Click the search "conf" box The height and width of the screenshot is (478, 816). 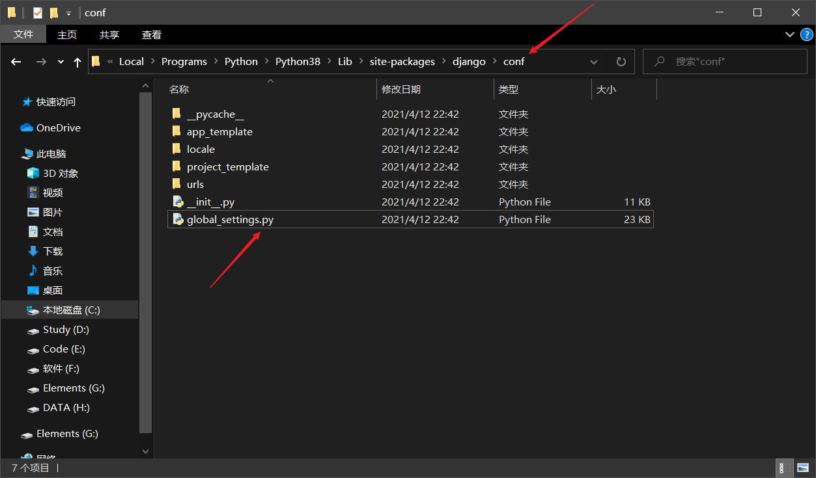click(725, 61)
